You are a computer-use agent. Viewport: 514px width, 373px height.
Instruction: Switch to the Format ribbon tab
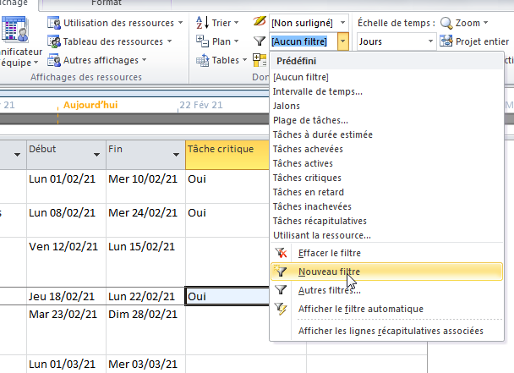click(118, 3)
